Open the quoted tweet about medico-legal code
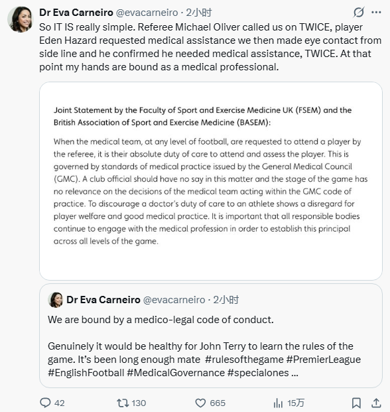Viewport: 390px width, 412px height. [211, 336]
